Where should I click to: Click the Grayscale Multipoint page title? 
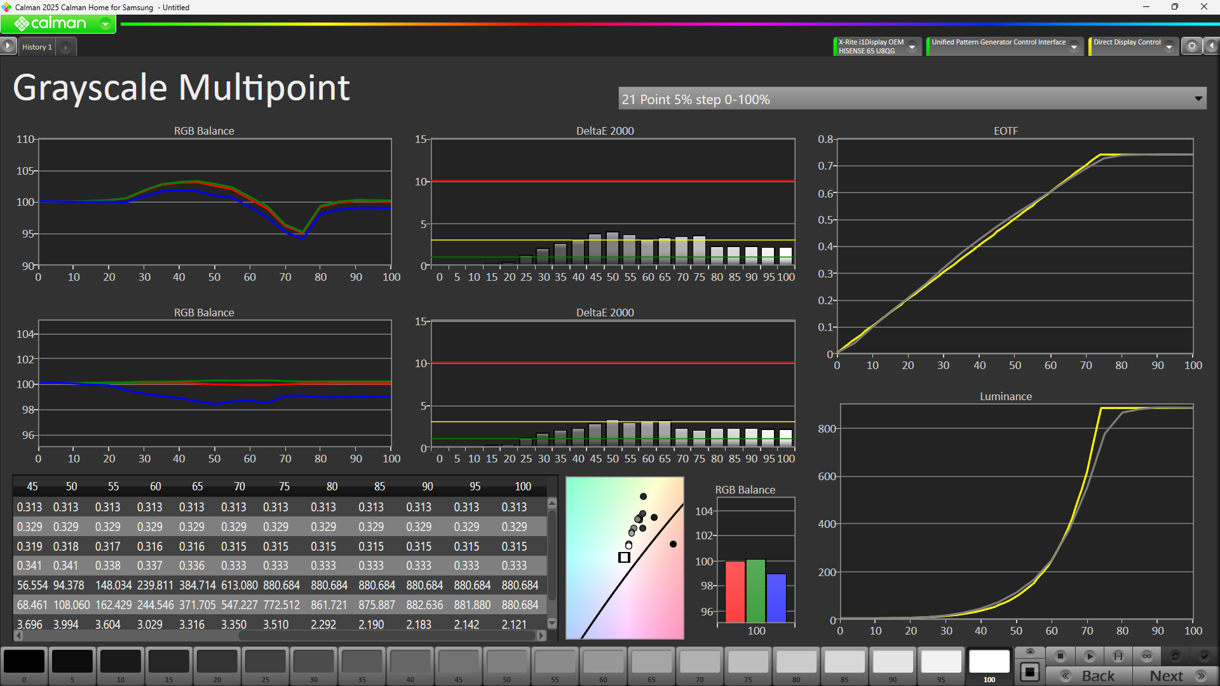(x=181, y=87)
